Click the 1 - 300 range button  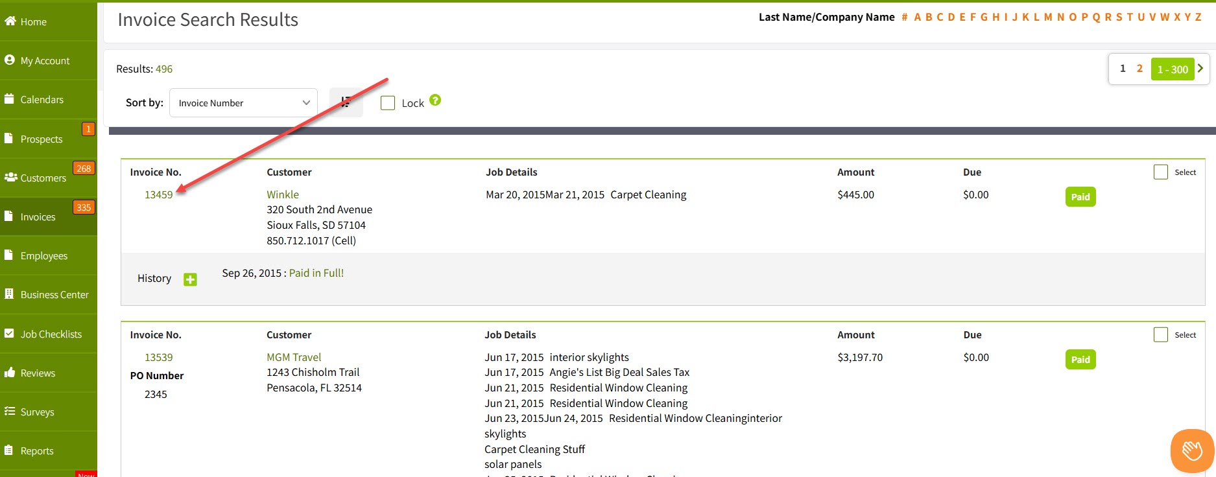pos(1173,69)
